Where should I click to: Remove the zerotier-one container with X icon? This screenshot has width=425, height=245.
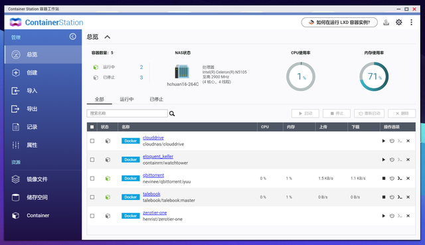tap(408, 216)
